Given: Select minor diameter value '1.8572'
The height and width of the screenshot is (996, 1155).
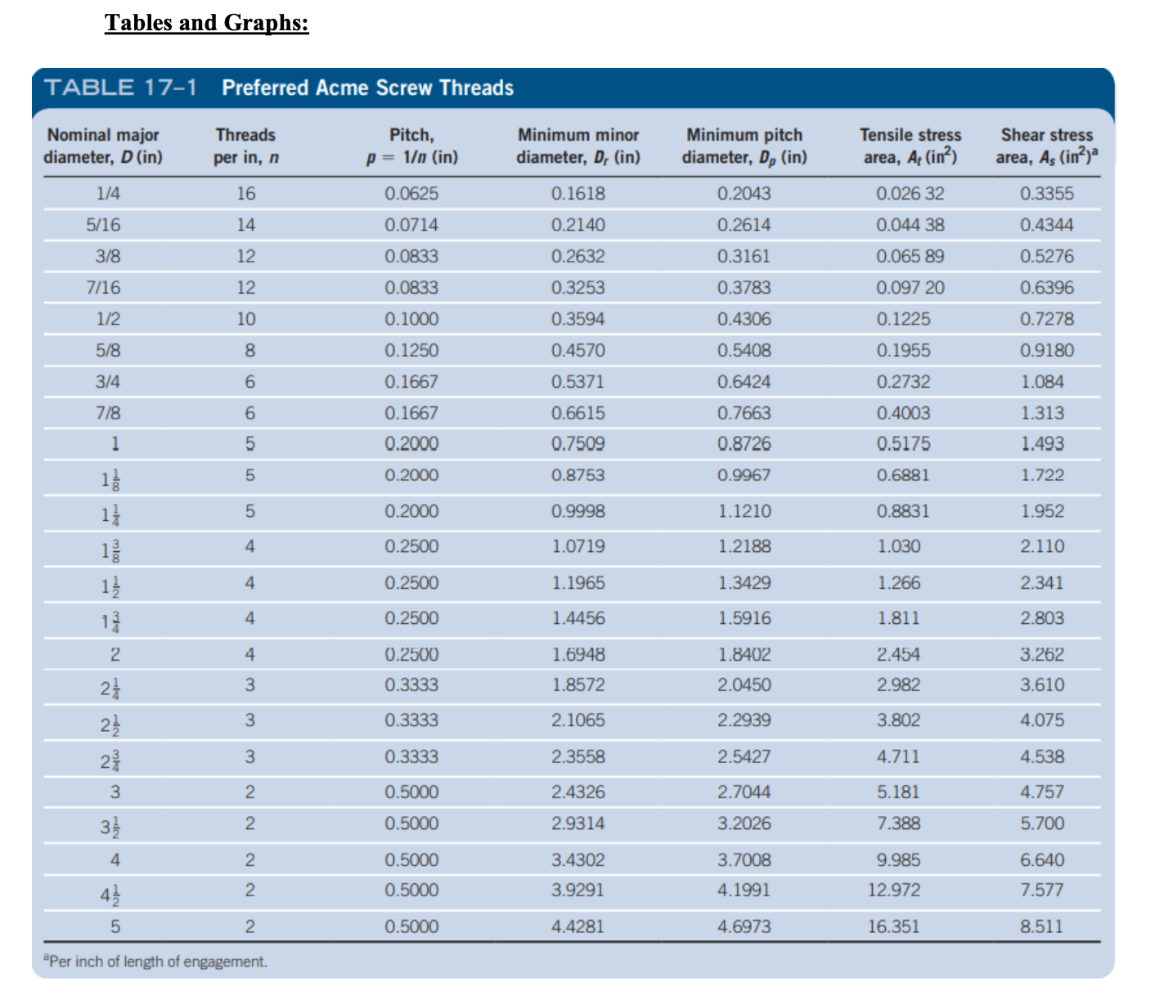Looking at the screenshot, I should pos(578,684).
